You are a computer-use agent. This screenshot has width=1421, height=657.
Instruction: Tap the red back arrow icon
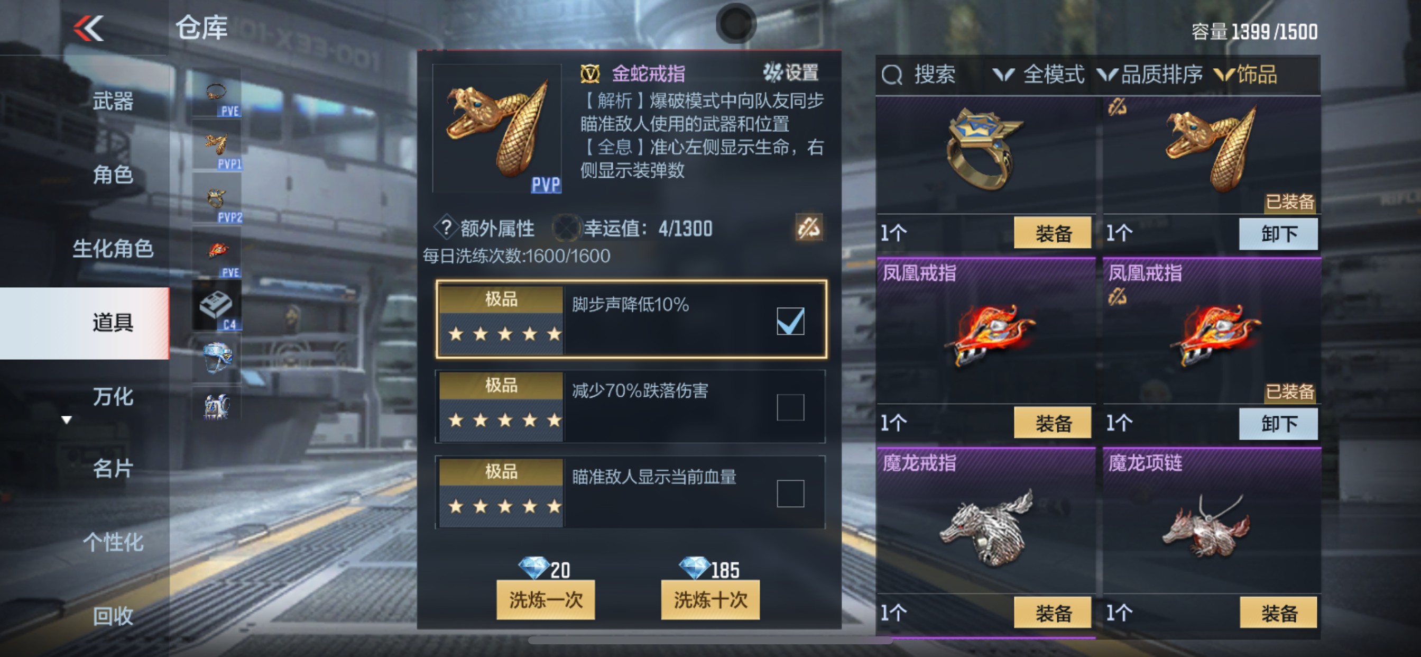pos(88,28)
